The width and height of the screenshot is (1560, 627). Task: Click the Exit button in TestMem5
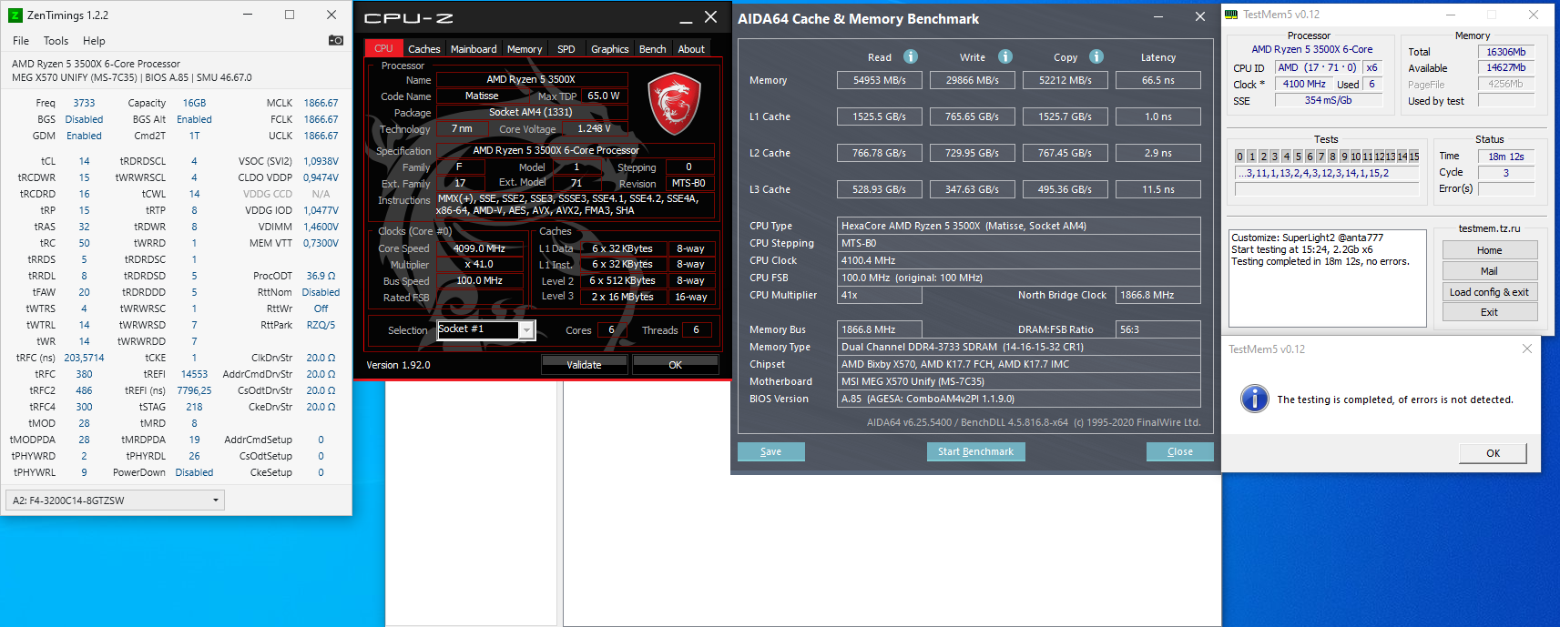point(1490,312)
